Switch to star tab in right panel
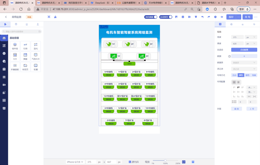 (243, 24)
